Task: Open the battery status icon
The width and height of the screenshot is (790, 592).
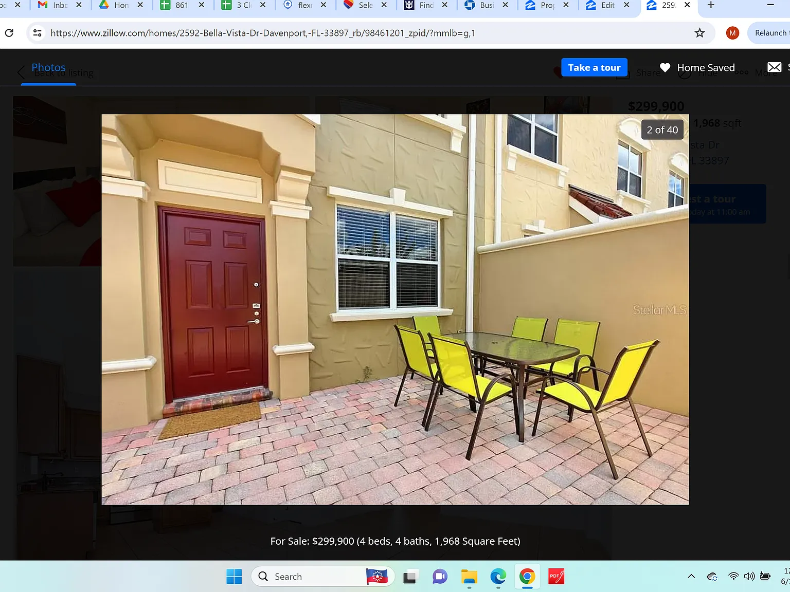Action: [765, 576]
